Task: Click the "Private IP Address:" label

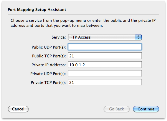Action: click(49, 65)
